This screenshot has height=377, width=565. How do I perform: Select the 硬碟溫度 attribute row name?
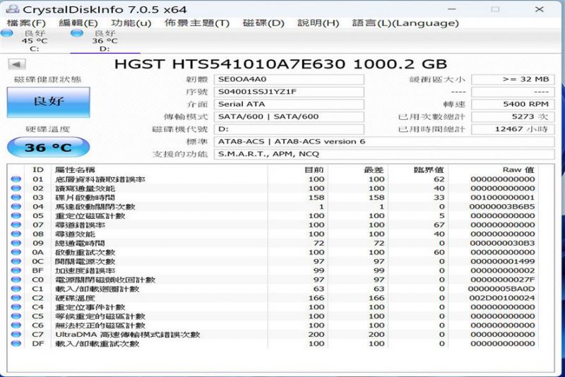pyautogui.click(x=75, y=298)
